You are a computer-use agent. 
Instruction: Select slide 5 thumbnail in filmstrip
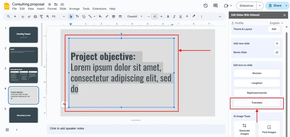pos(24,115)
